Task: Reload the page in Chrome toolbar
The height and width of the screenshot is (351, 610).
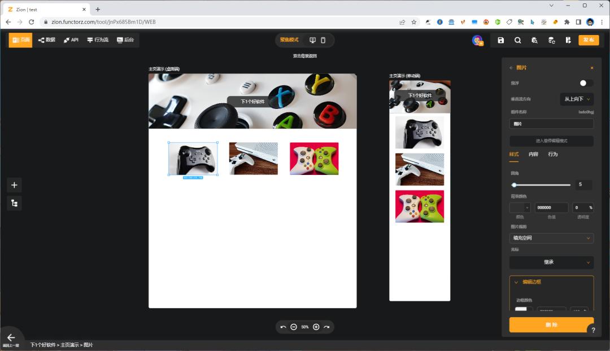Action: point(32,22)
